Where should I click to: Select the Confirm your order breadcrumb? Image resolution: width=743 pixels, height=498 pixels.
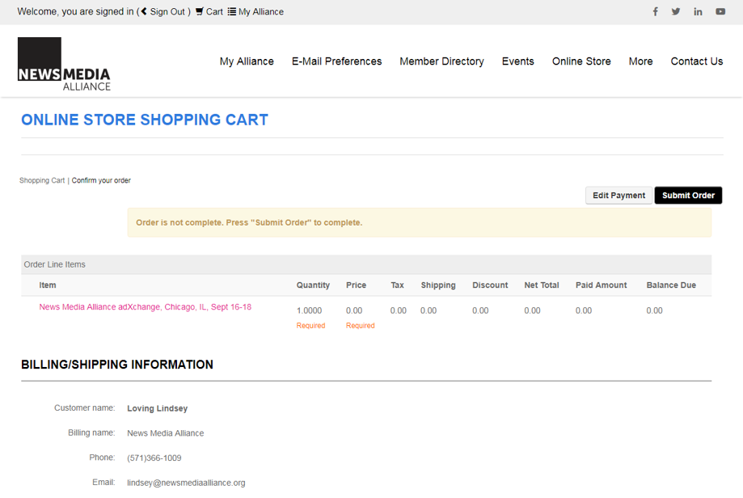click(x=101, y=180)
